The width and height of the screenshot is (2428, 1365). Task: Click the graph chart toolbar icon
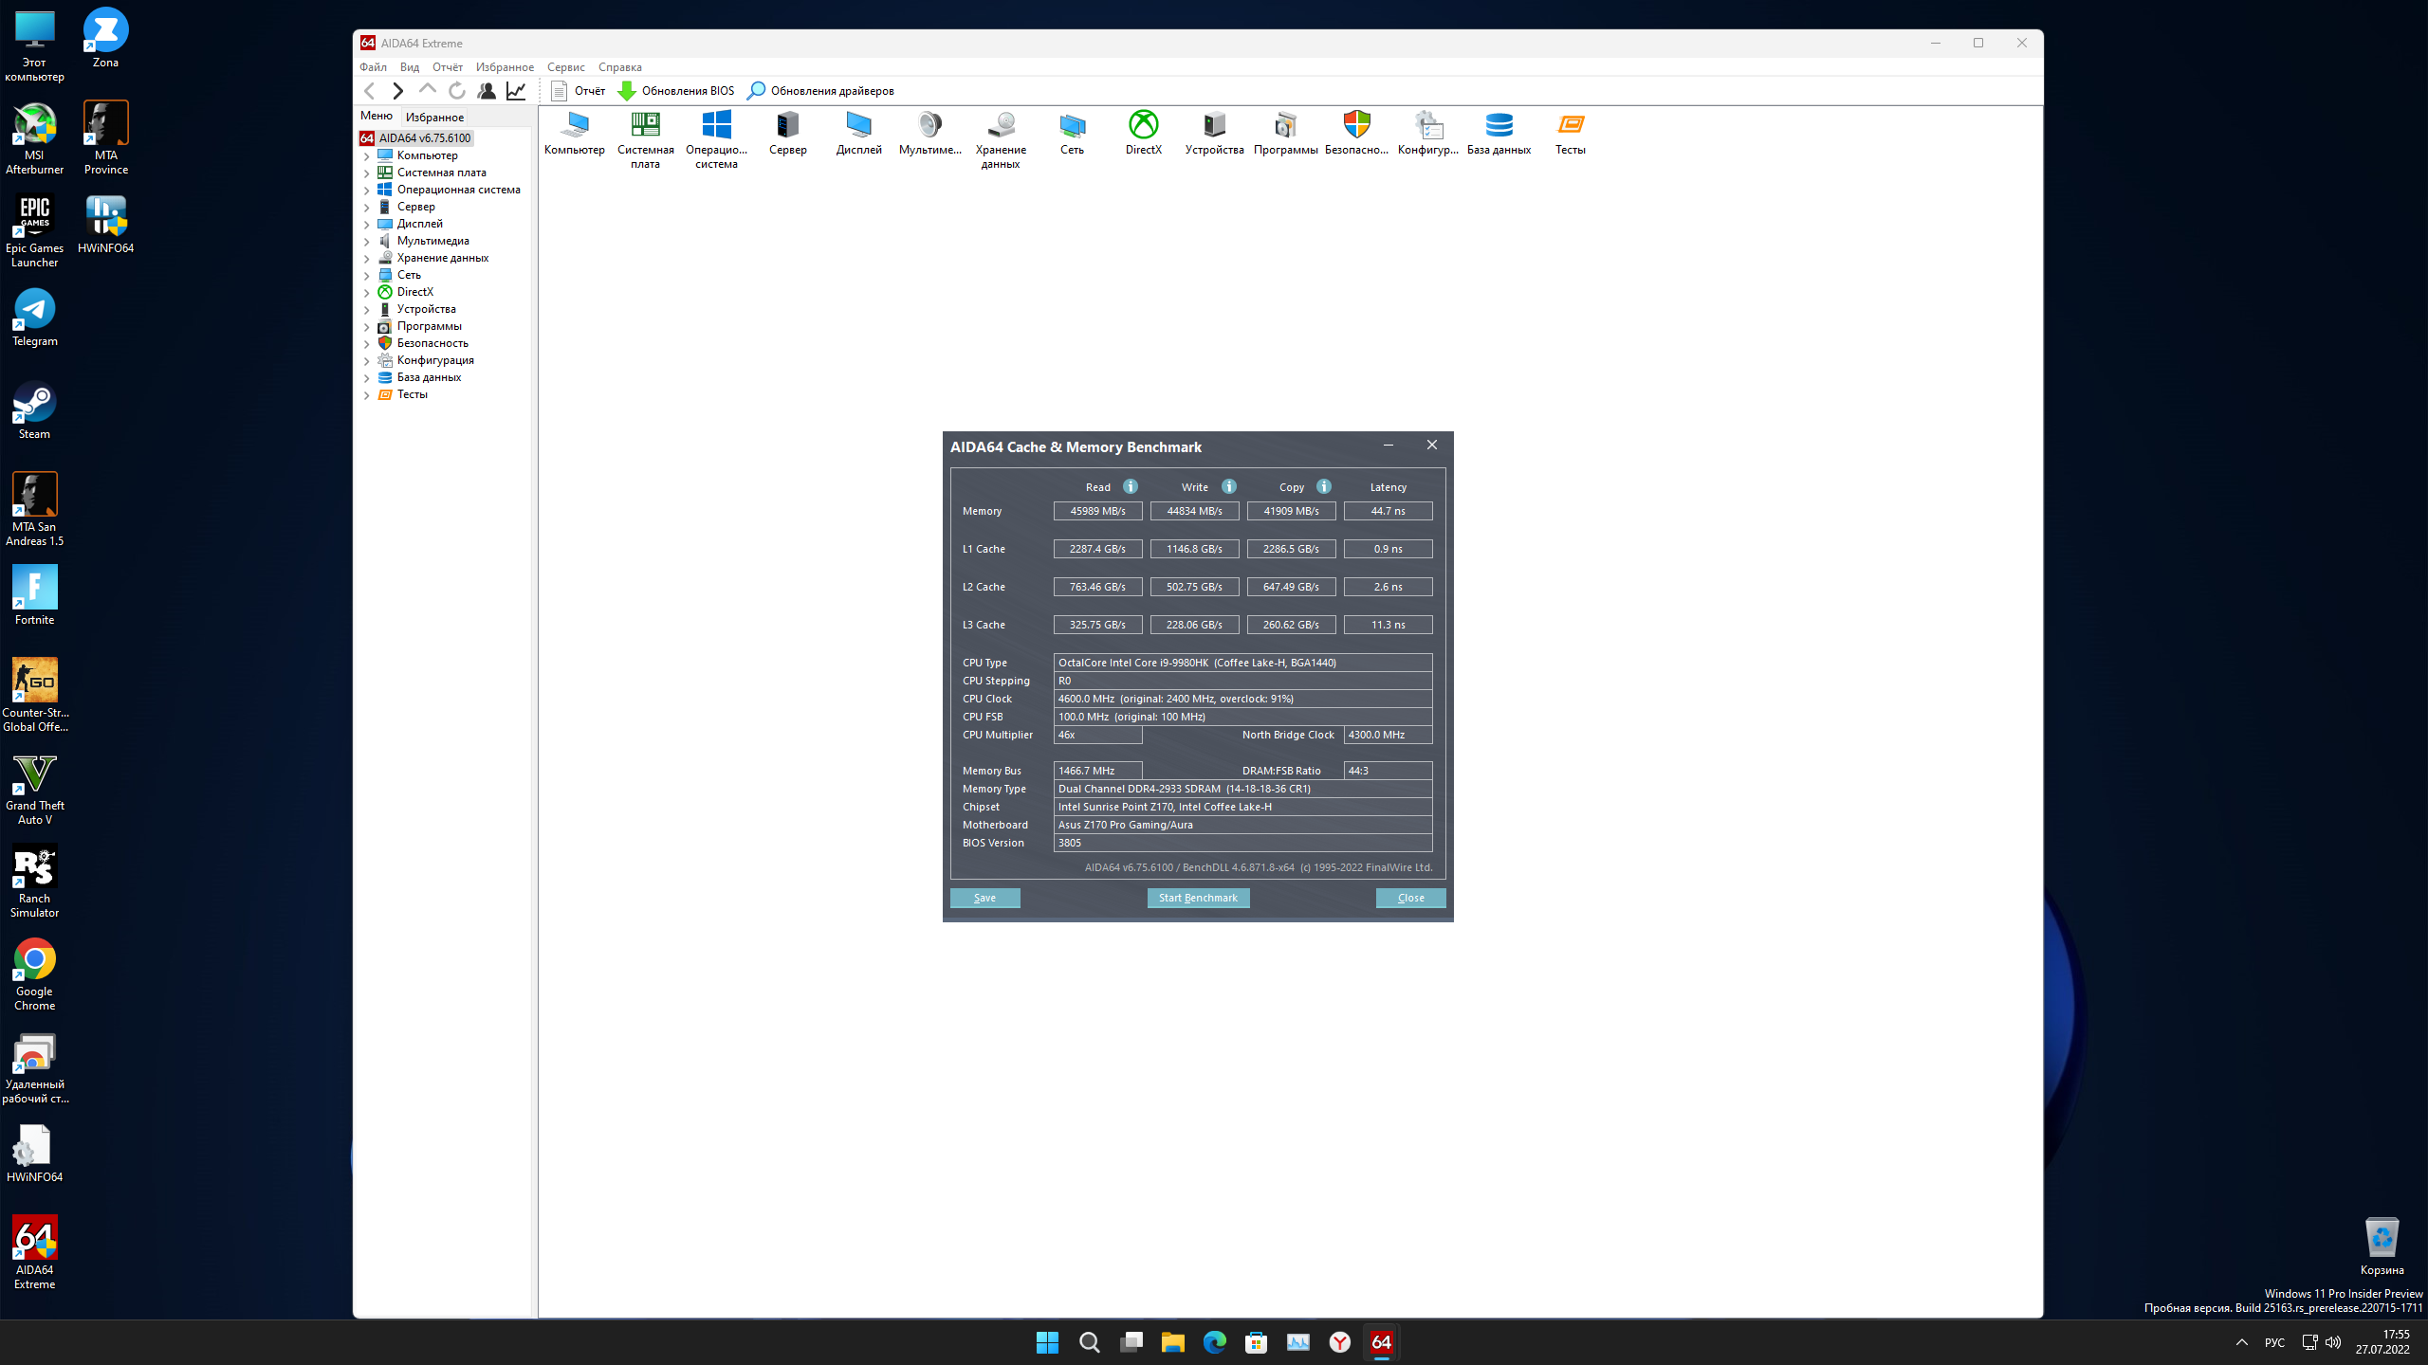(x=516, y=91)
